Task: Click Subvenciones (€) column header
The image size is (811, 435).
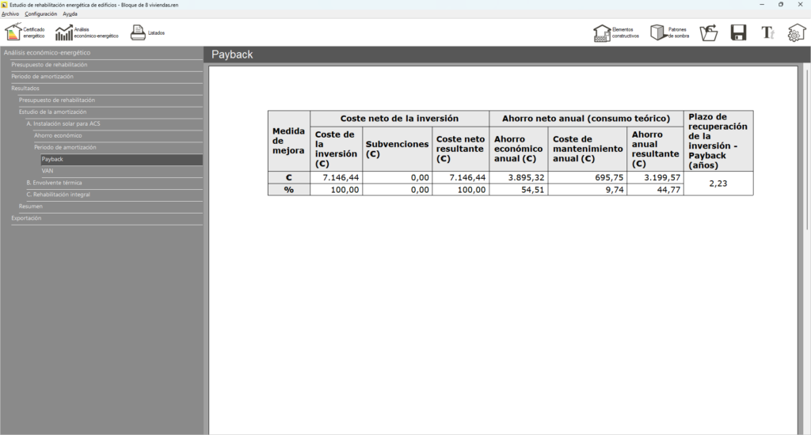Action: click(398, 149)
